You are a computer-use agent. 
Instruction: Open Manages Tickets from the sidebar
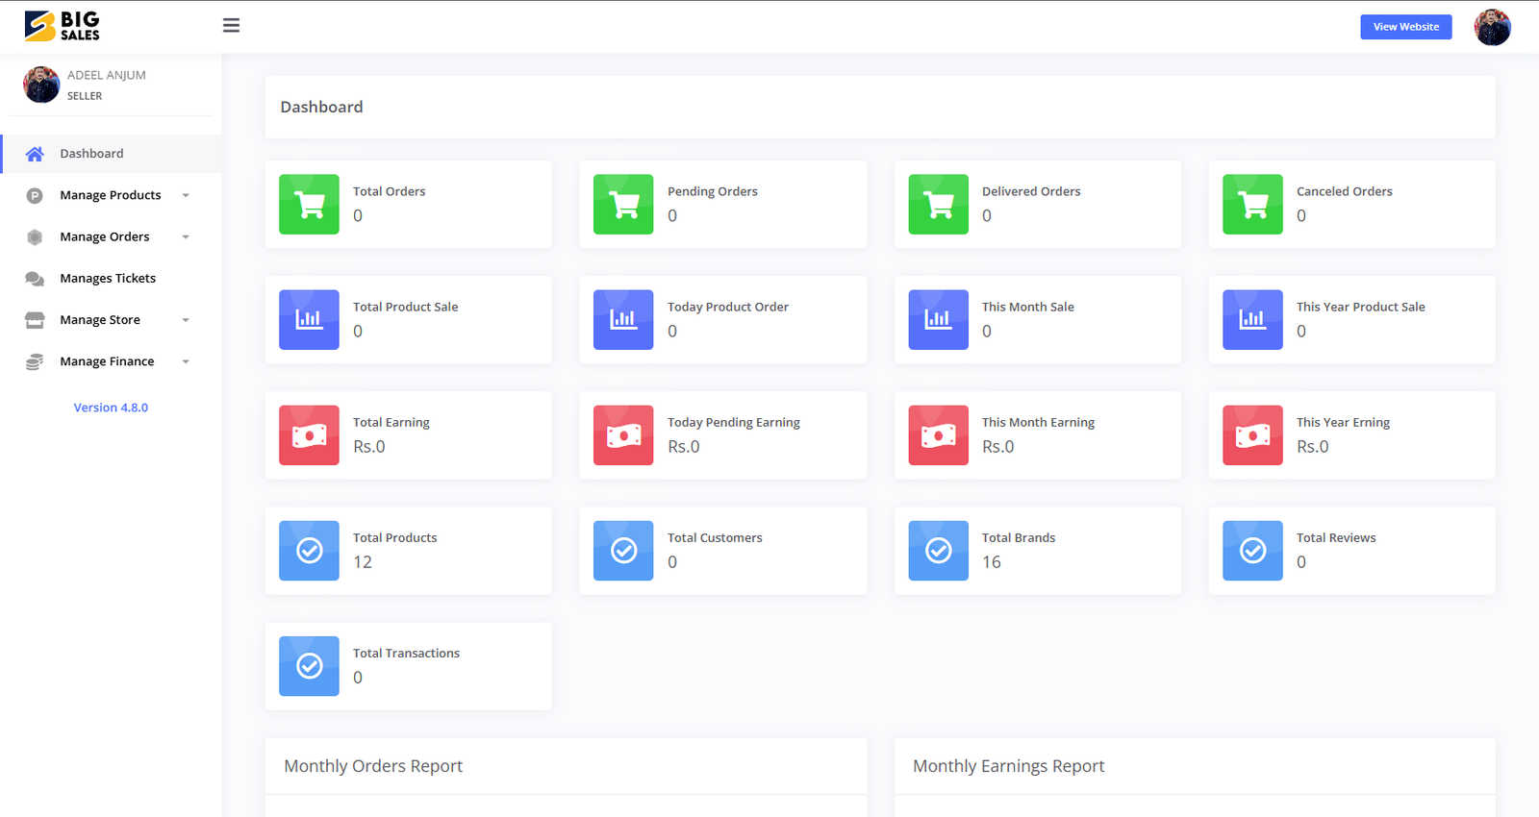pos(108,279)
